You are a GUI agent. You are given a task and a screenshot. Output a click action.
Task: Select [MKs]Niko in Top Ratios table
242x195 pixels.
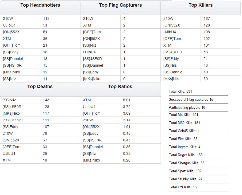click(91, 160)
